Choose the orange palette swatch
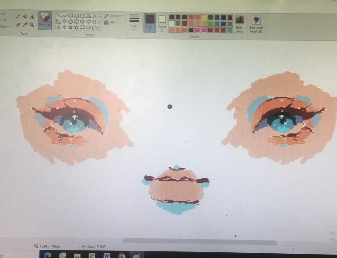The height and width of the screenshot is (258, 337). (x=197, y=24)
